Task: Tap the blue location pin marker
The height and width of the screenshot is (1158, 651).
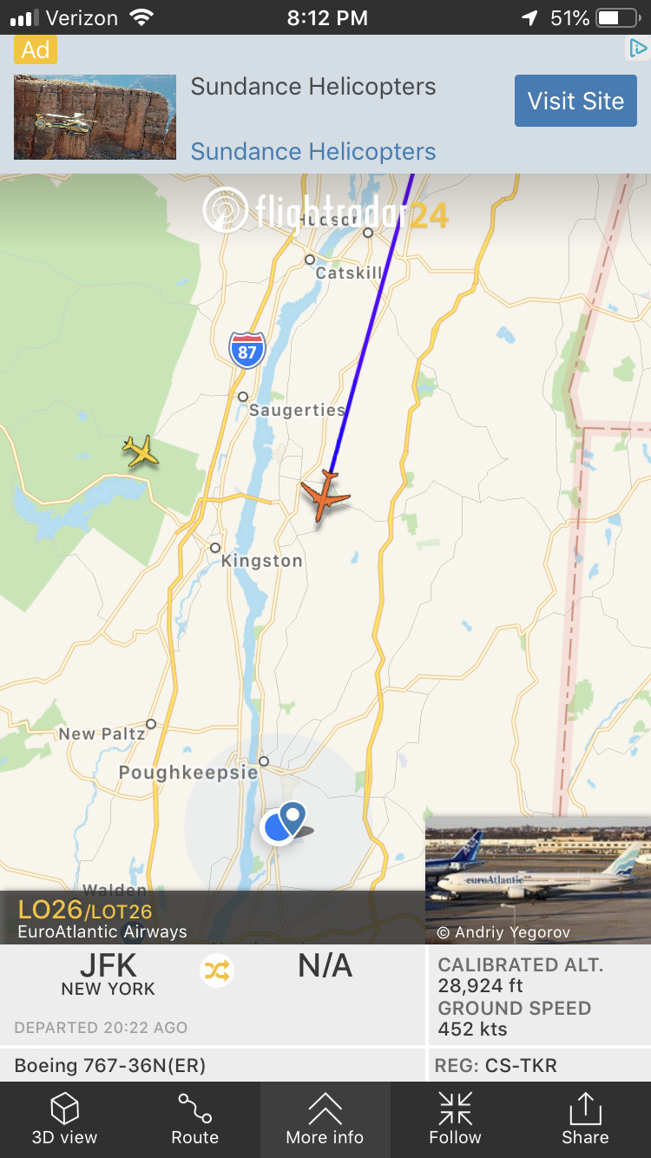Action: [293, 818]
